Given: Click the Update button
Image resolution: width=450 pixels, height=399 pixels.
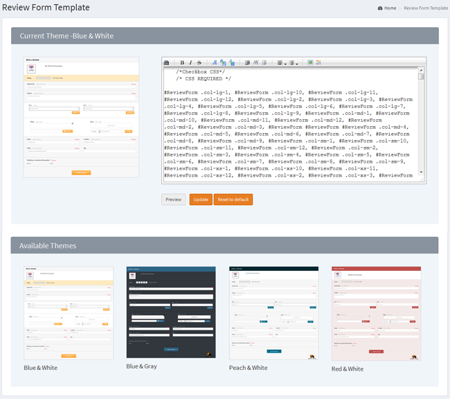Looking at the screenshot, I should click(x=201, y=199).
